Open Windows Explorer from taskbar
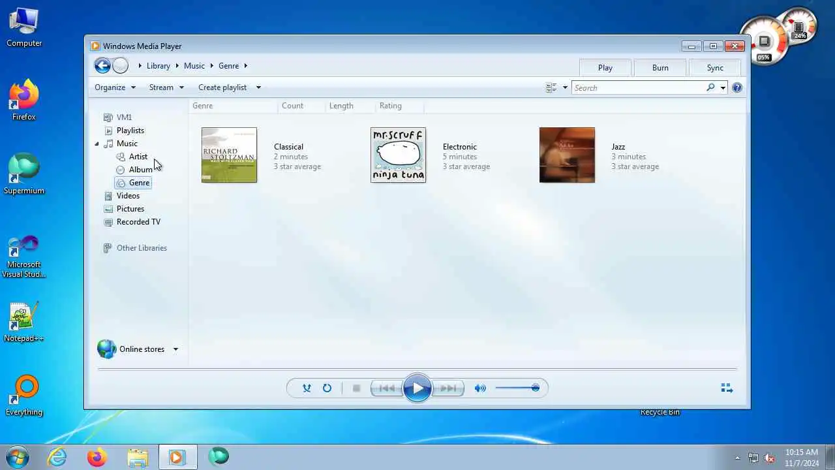 138,457
